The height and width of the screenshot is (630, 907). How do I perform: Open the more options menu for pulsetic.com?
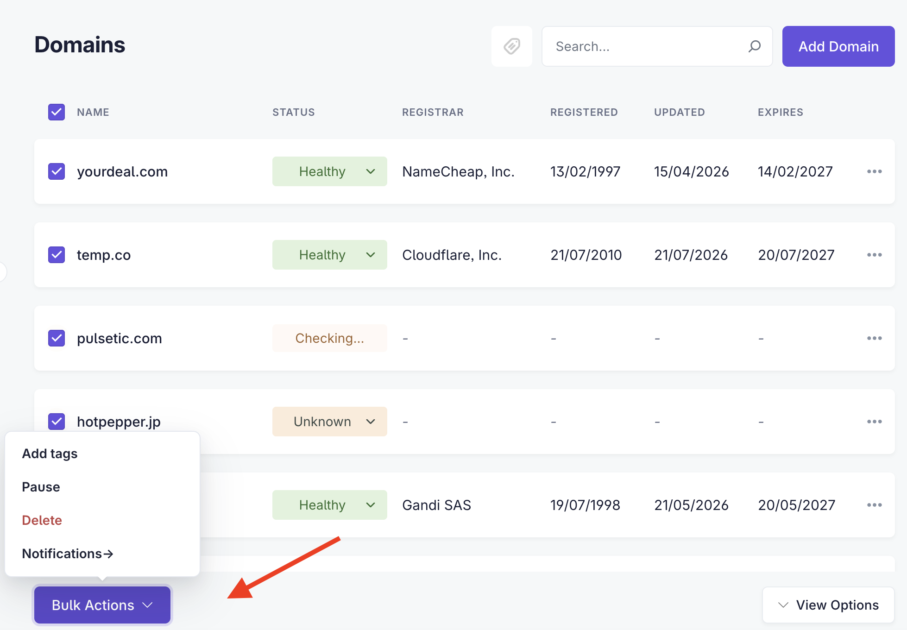point(874,338)
